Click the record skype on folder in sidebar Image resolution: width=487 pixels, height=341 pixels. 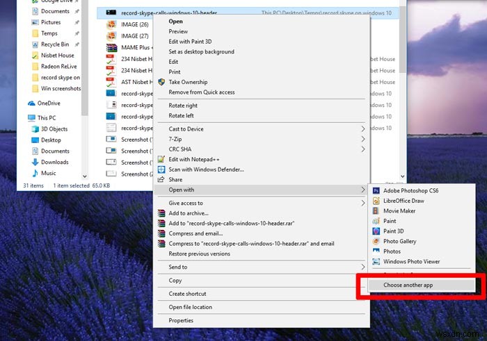pyautogui.click(x=56, y=78)
